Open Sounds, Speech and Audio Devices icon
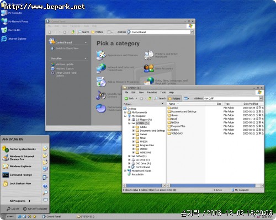276x220 pixels. point(101,95)
